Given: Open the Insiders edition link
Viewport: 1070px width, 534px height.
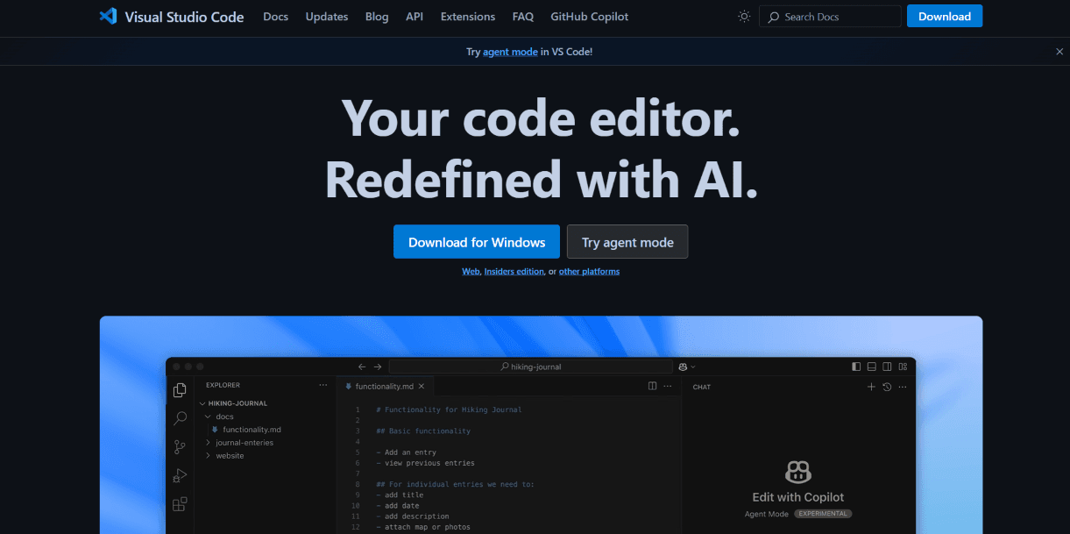Looking at the screenshot, I should point(514,272).
